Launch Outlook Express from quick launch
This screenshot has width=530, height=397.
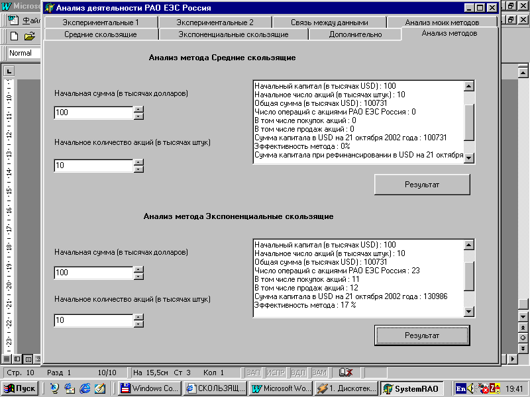[x=70, y=388]
